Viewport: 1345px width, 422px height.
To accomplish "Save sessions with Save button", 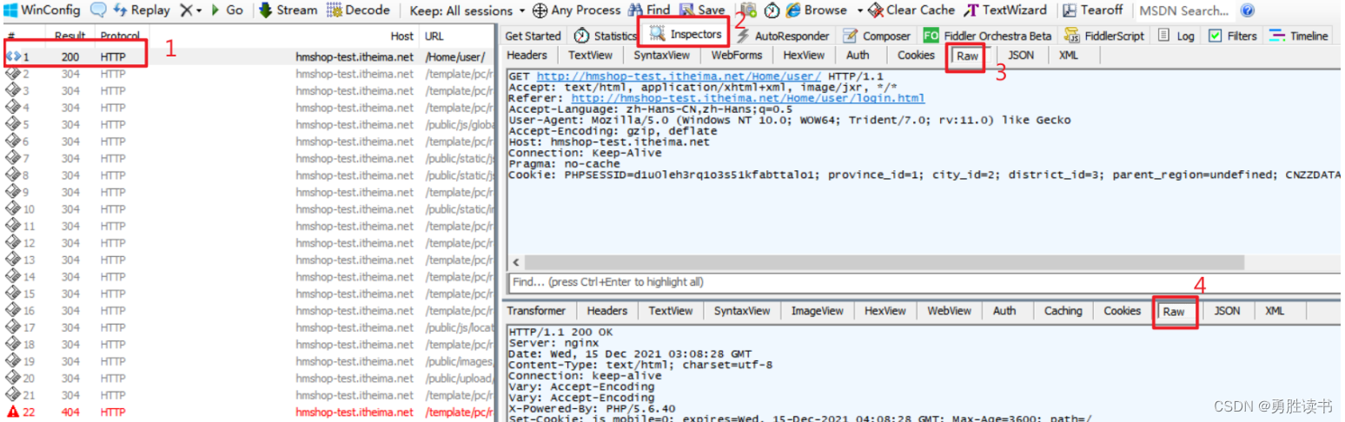I will click(702, 10).
